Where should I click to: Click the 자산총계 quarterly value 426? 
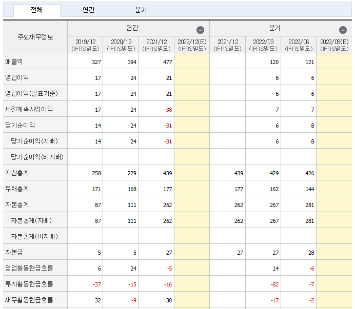pos(310,173)
